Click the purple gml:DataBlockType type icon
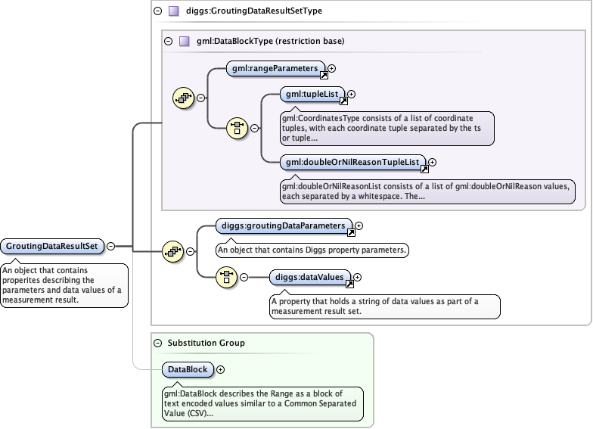Viewport: 593px width, 429px height. [184, 41]
